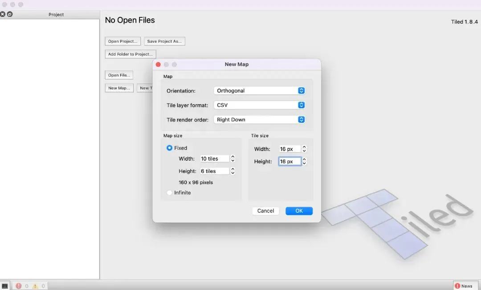Open the Tile render order dropdown
Screen dimensions: 481x290
click(x=259, y=120)
